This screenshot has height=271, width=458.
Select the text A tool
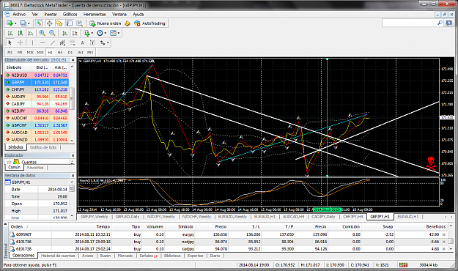point(82,43)
